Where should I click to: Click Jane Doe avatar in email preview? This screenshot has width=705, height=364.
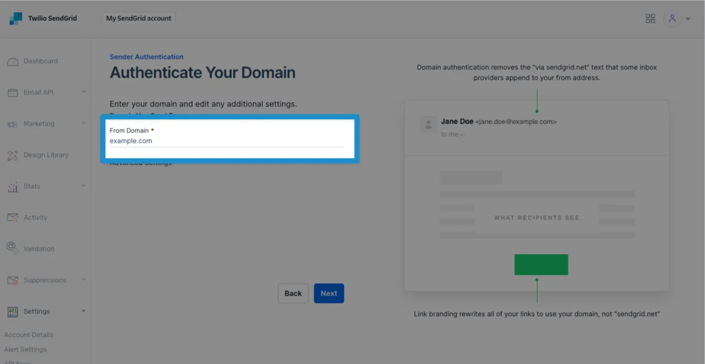click(428, 124)
